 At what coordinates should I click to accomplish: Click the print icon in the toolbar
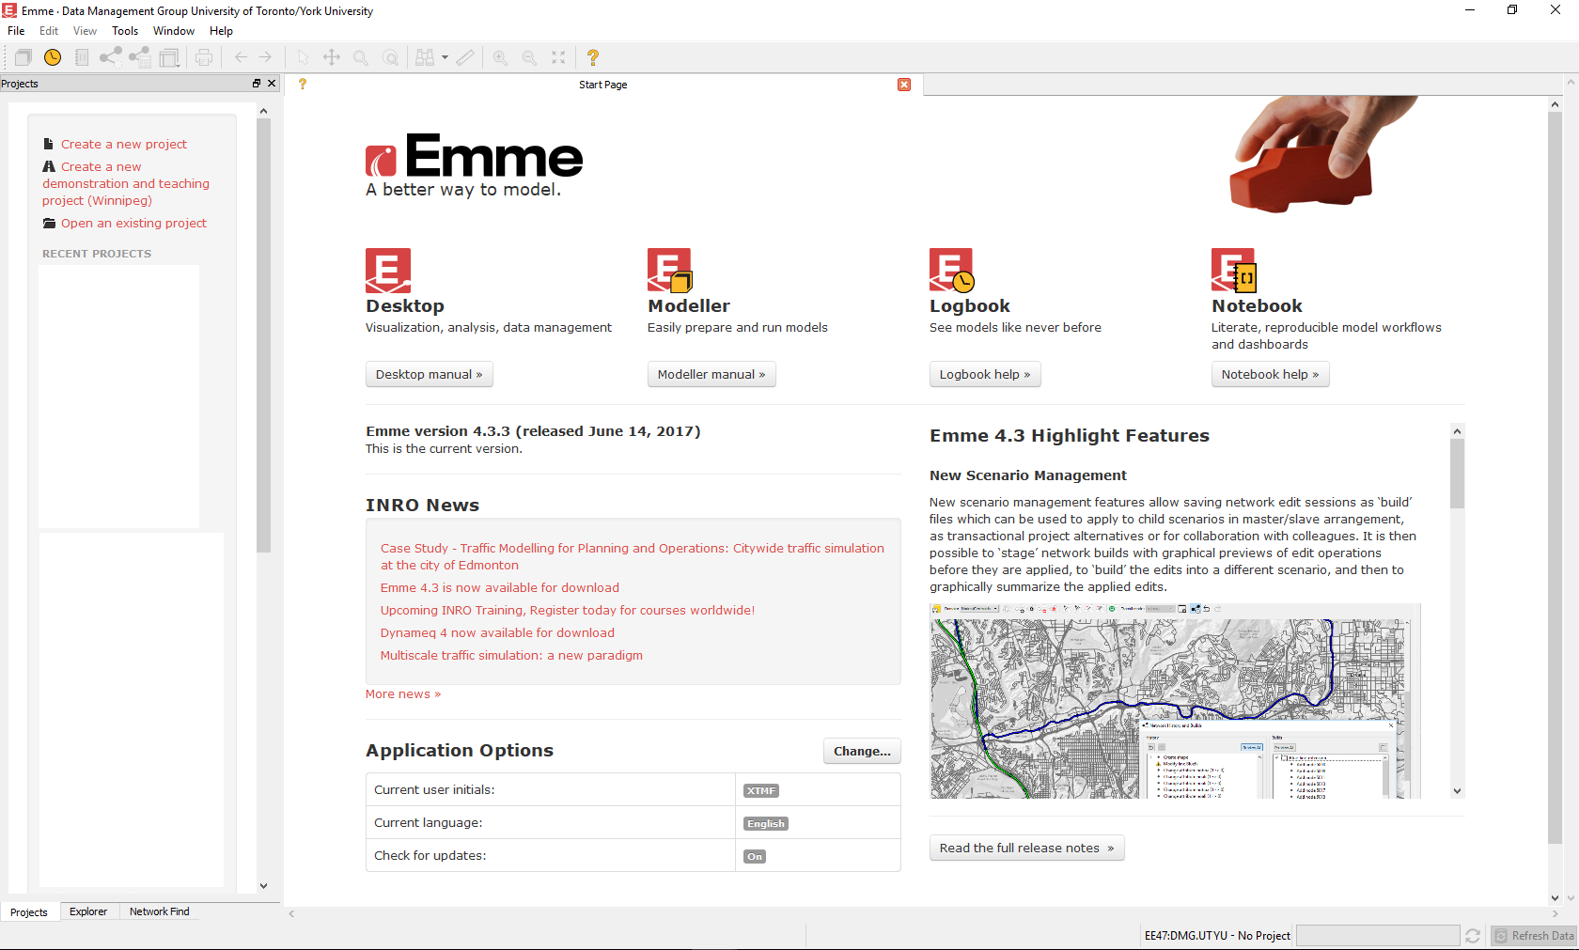point(204,57)
